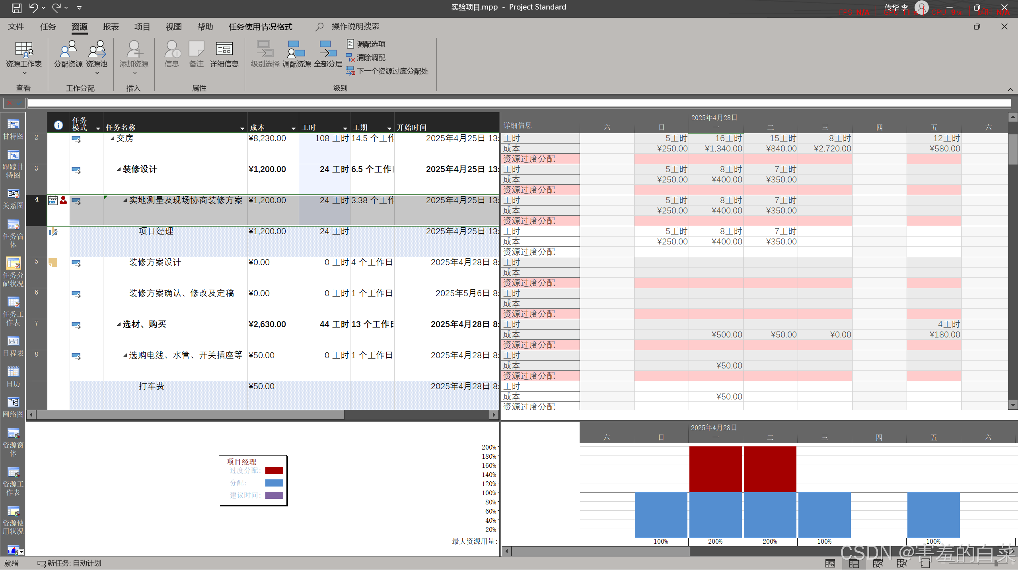Viewport: 1018px width, 570px height.
Task: Collapse the 交房 summary task
Action: [x=113, y=139]
